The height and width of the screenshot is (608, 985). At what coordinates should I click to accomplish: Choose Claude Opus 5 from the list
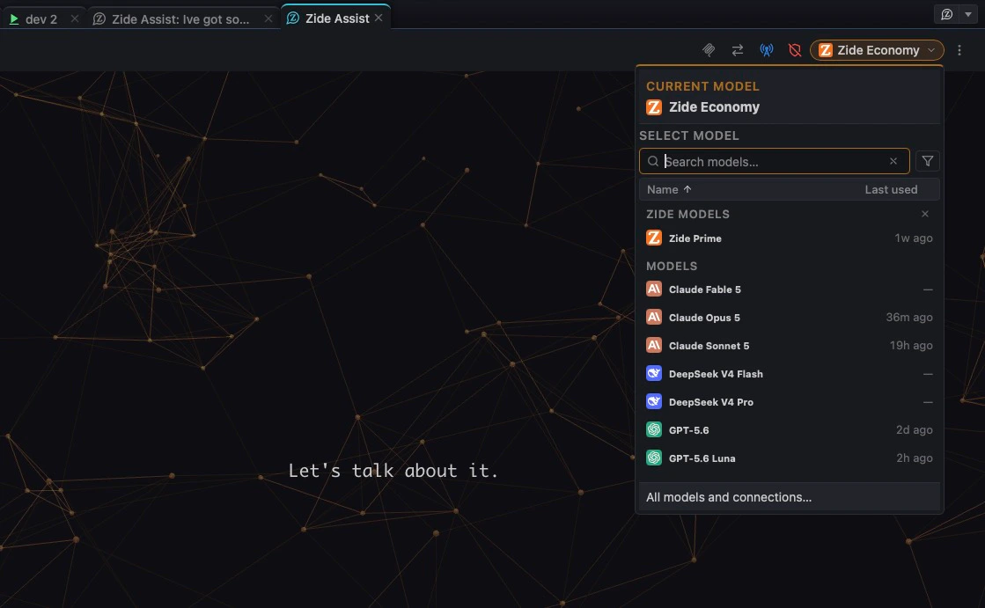tap(789, 317)
